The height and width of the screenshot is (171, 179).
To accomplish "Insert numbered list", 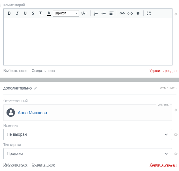I will [x=96, y=13].
